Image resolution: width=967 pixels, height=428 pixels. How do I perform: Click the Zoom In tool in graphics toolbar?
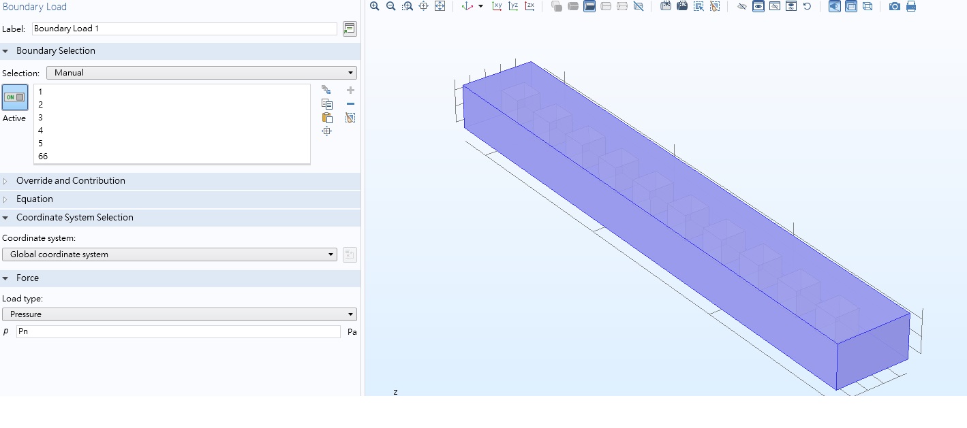point(375,6)
